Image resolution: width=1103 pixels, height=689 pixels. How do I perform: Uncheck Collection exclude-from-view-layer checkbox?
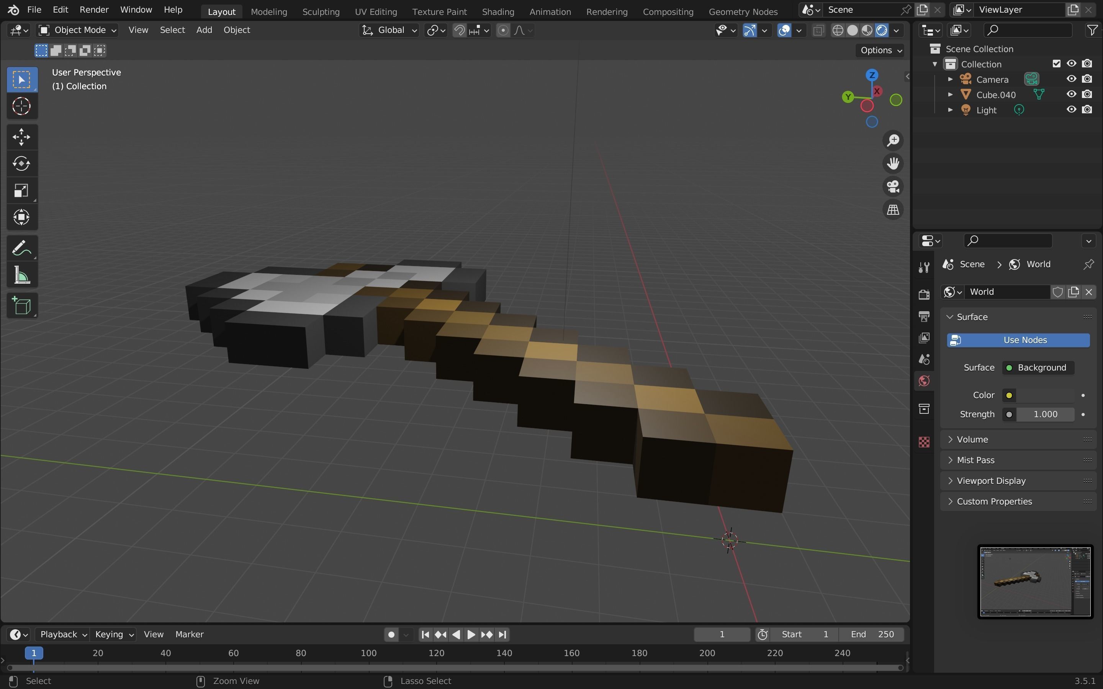[1057, 63]
